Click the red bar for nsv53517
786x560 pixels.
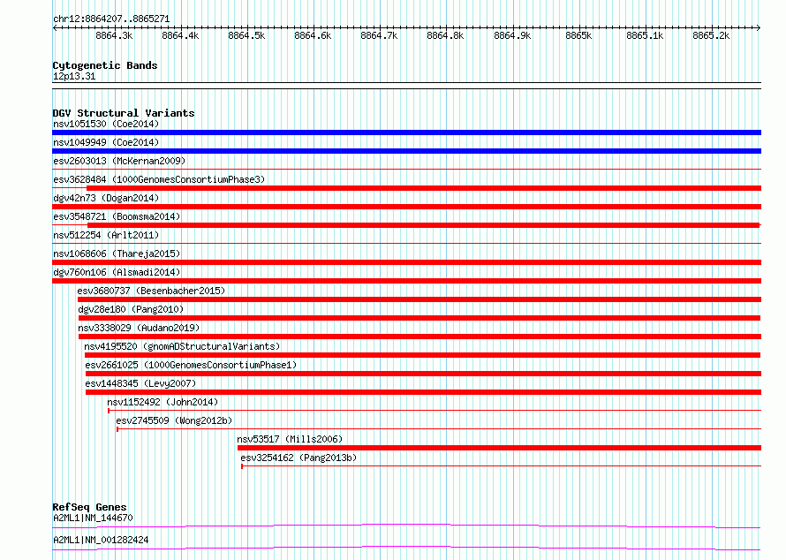coord(499,448)
